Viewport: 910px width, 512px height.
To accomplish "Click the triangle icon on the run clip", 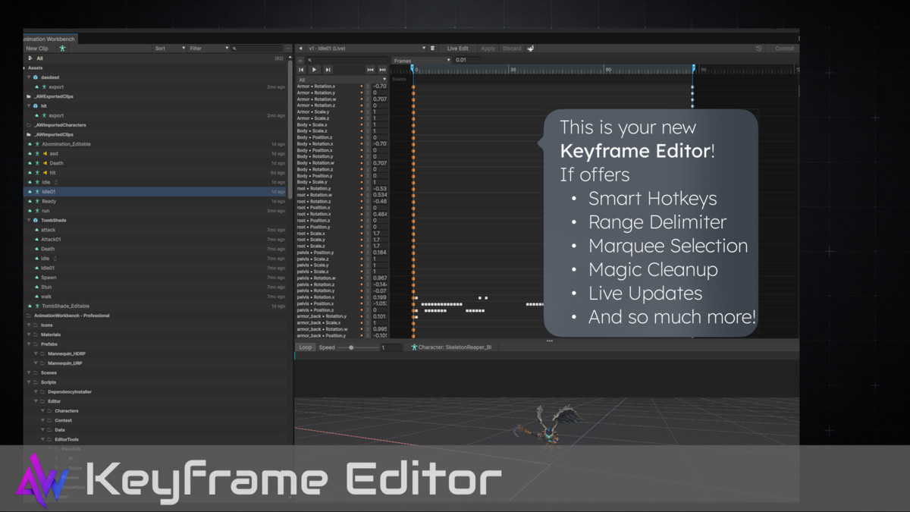I will (30, 211).
